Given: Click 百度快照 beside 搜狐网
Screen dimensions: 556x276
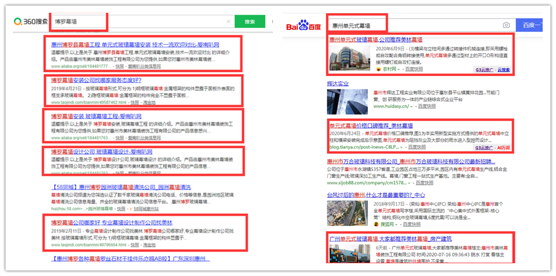Looking at the screenshot, I should [412, 224].
